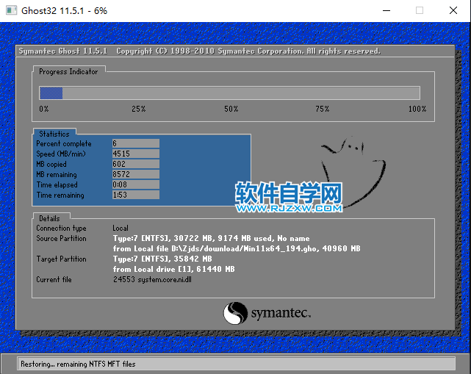The width and height of the screenshot is (471, 374).
Task: Click target partition line 'Type:7 [NTFS], 35842 MB'
Action: coord(162,259)
